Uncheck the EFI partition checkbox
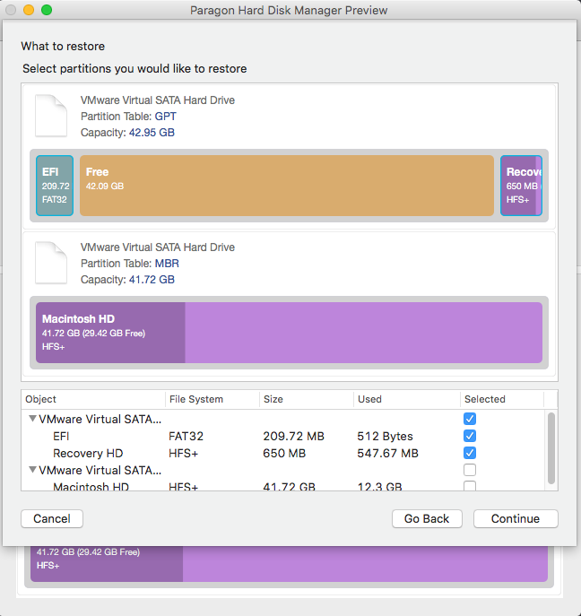 click(x=470, y=436)
